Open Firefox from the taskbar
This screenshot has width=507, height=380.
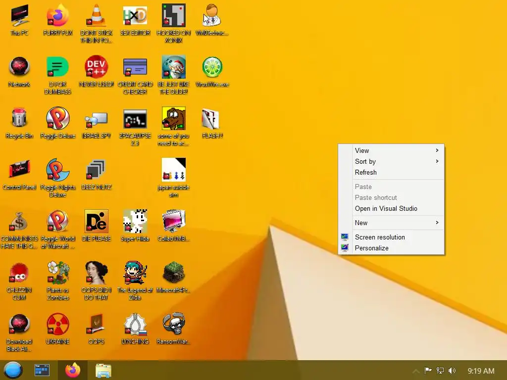pos(73,370)
